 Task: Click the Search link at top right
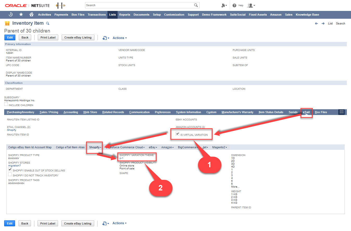tap(340, 23)
